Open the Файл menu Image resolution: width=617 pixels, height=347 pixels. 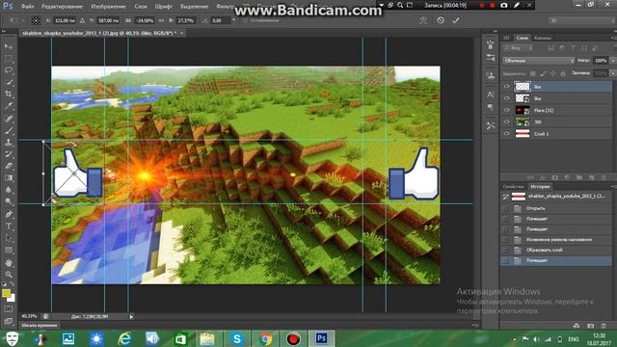(27, 7)
